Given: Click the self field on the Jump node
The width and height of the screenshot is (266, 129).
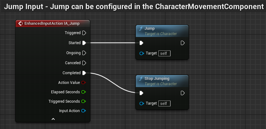Looking at the screenshot, I should 164,53.
